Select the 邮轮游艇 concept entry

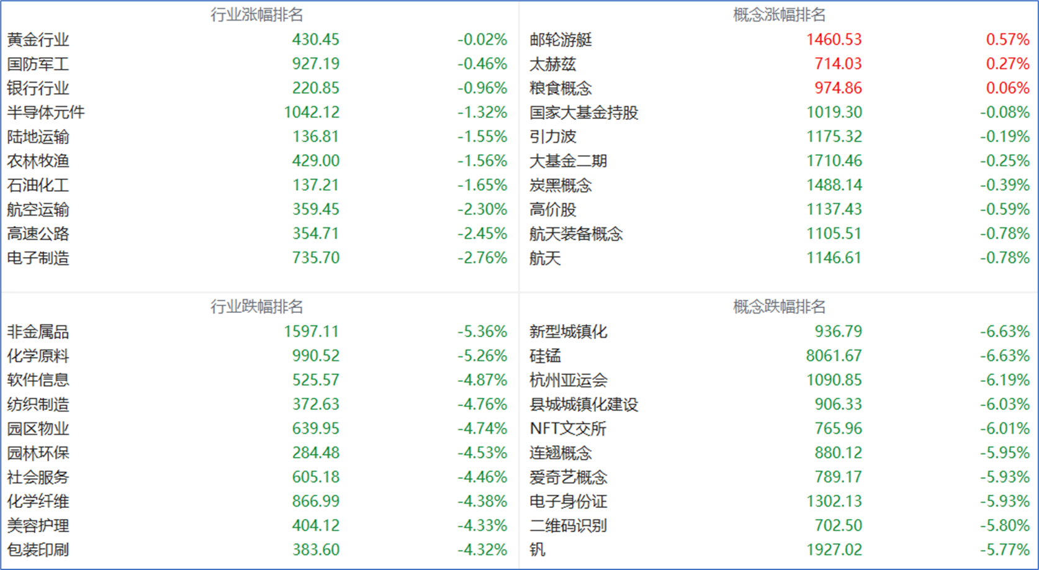click(560, 40)
